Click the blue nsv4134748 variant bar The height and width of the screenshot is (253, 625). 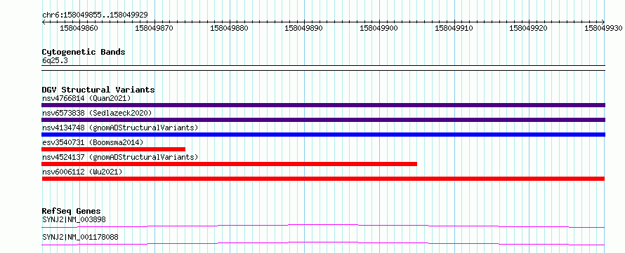point(323,135)
